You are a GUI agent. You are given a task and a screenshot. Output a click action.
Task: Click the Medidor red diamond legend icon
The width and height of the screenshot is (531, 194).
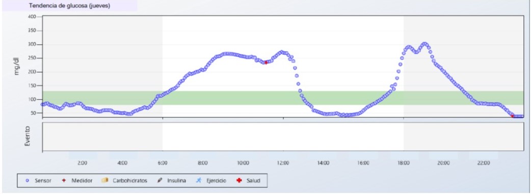coord(64,181)
